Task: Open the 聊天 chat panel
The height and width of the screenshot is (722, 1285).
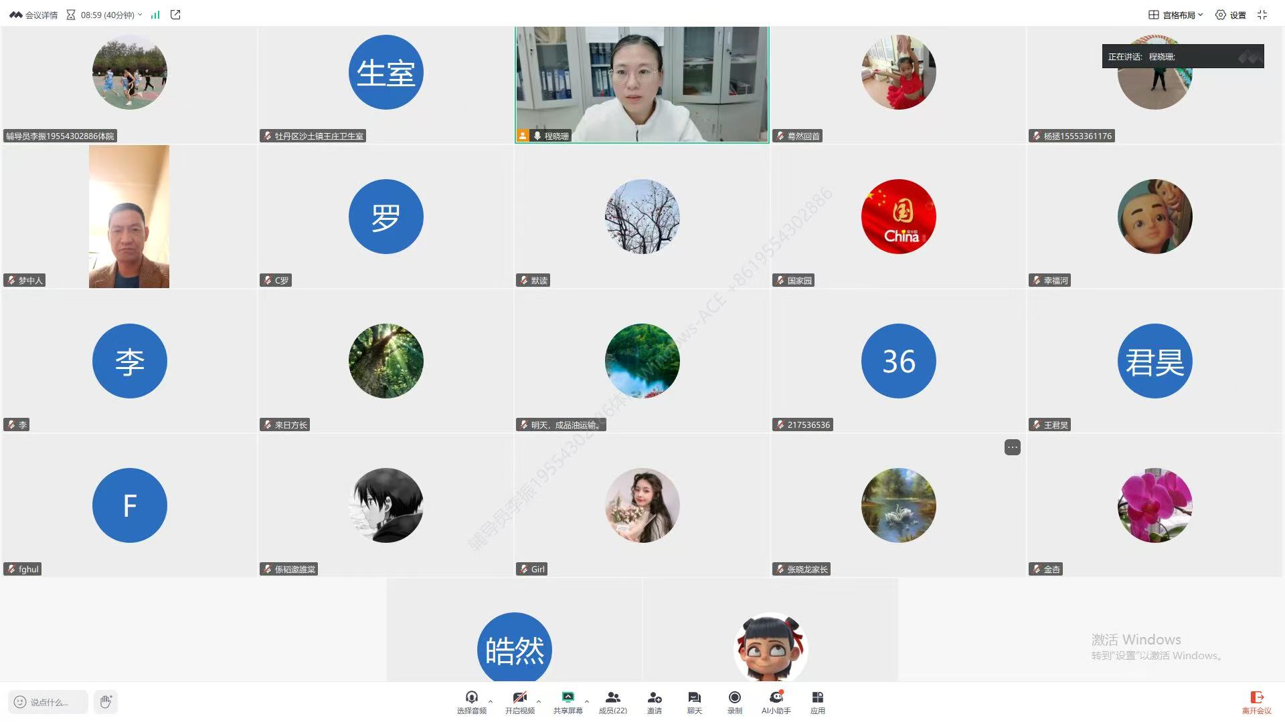Action: click(694, 702)
